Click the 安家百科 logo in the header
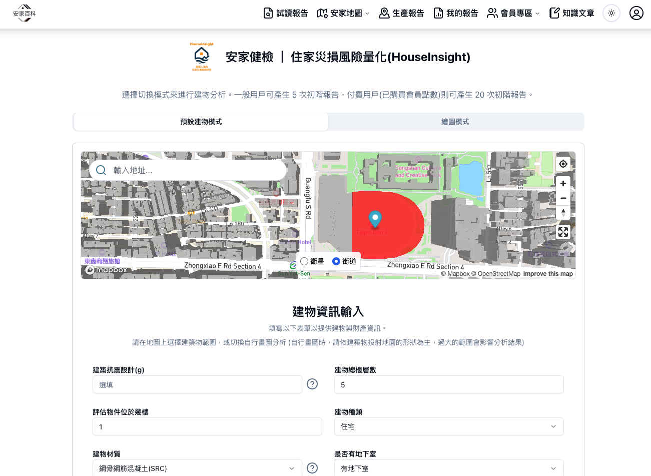This screenshot has height=476, width=651. pyautogui.click(x=24, y=13)
